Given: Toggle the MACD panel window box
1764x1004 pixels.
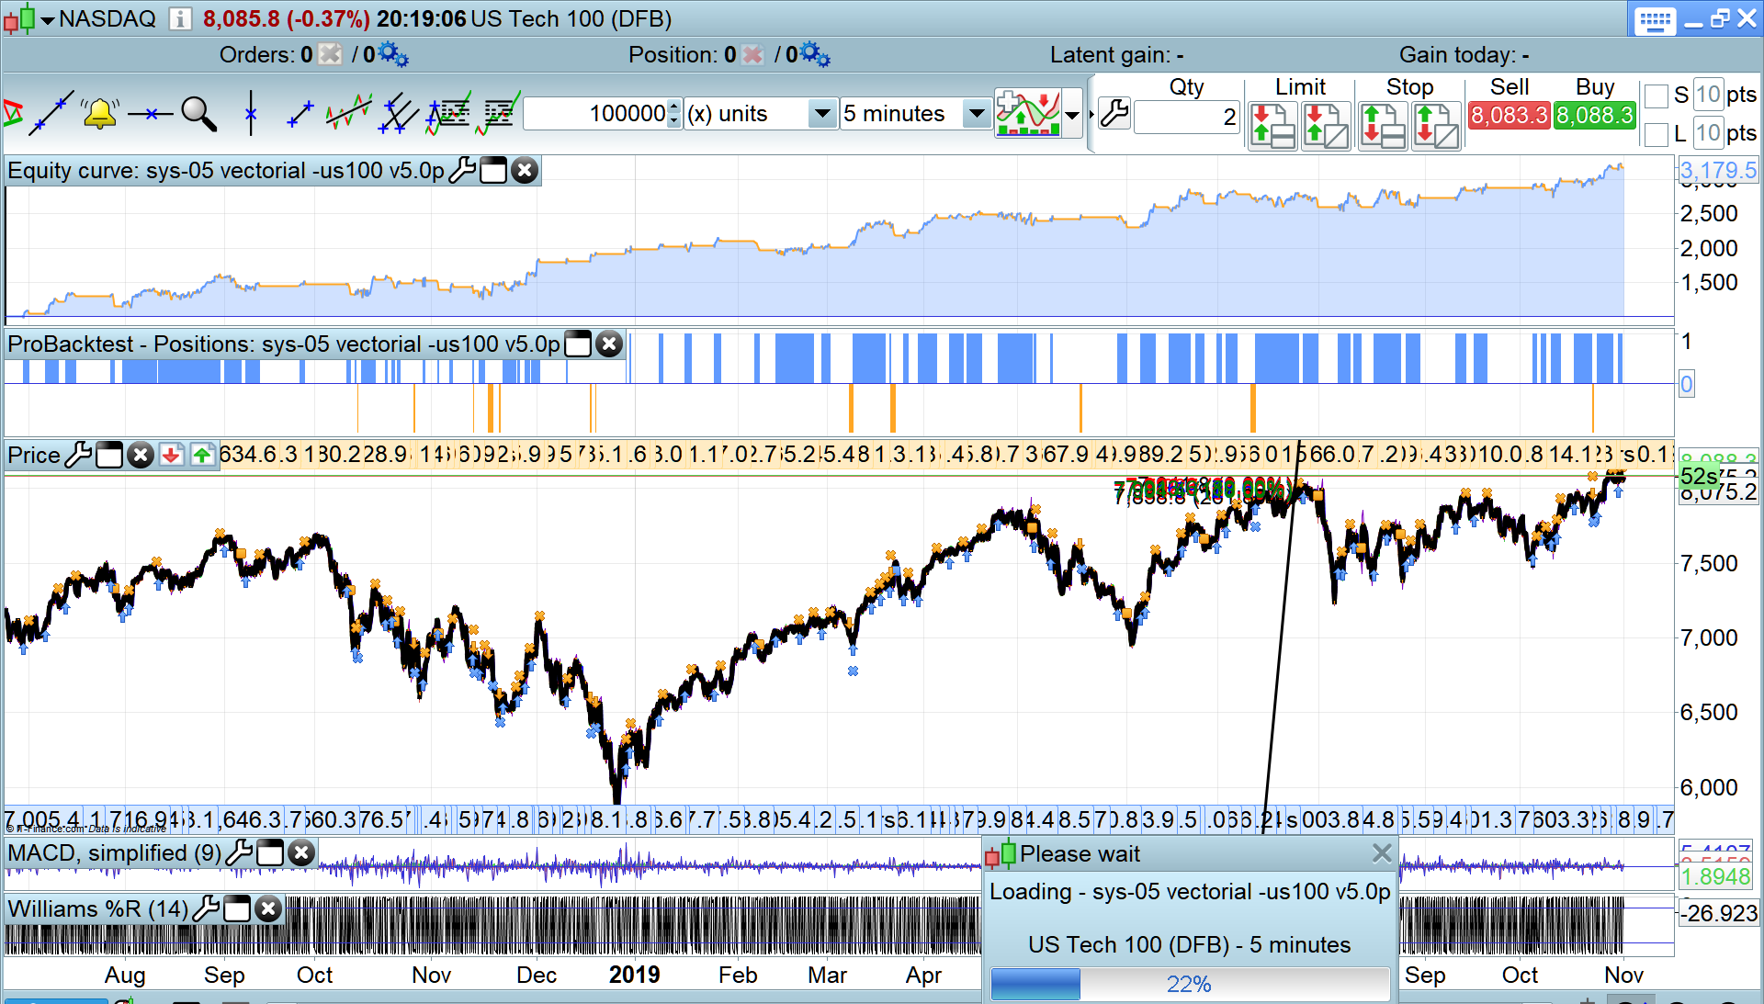Looking at the screenshot, I should coord(270,853).
